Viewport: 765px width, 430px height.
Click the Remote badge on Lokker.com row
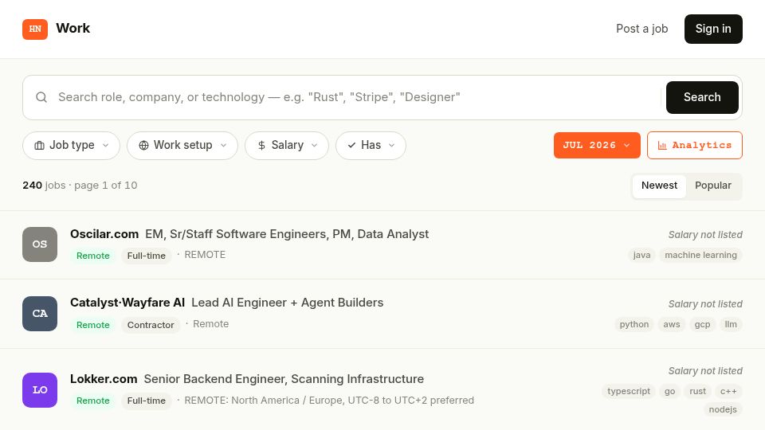click(92, 401)
